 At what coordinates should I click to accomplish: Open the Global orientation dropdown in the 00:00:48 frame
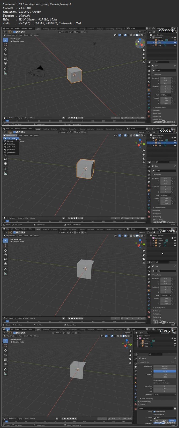63,32
